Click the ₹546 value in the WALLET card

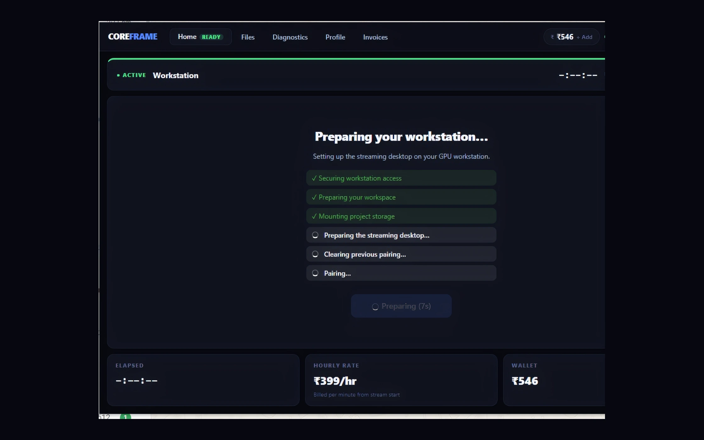[525, 381]
